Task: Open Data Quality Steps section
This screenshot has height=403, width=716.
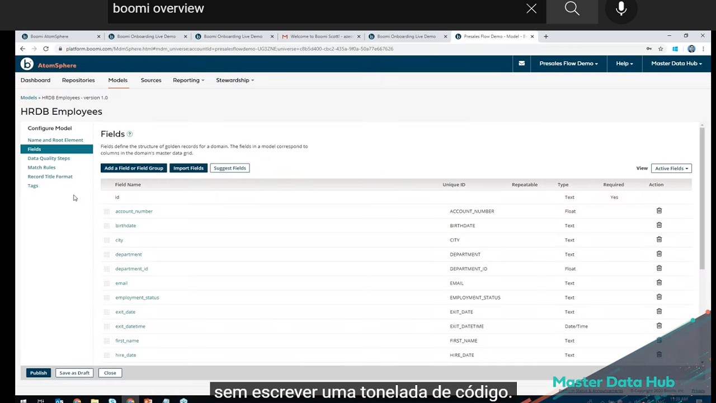Action: coord(49,158)
